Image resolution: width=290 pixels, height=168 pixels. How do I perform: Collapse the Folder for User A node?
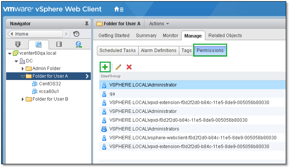[x=23, y=76]
